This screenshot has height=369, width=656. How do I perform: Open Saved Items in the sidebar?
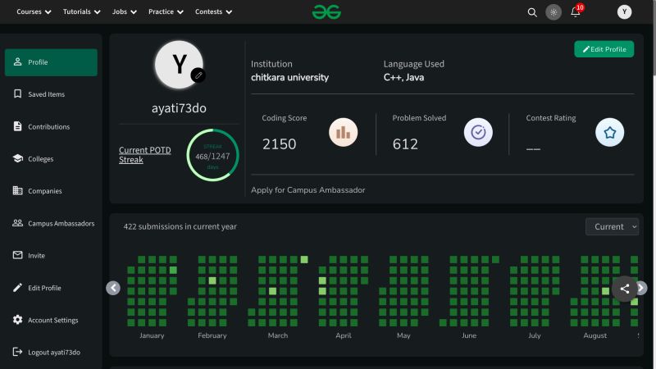51,94
